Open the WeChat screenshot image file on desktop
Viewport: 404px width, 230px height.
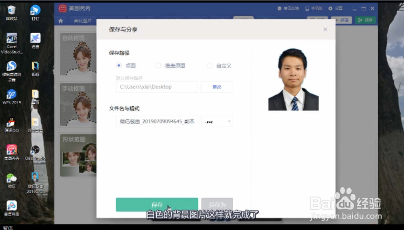pyautogui.click(x=35, y=183)
